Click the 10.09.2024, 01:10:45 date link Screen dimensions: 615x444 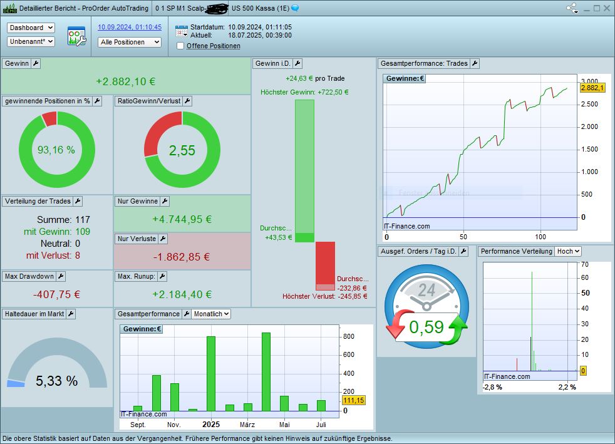click(130, 27)
